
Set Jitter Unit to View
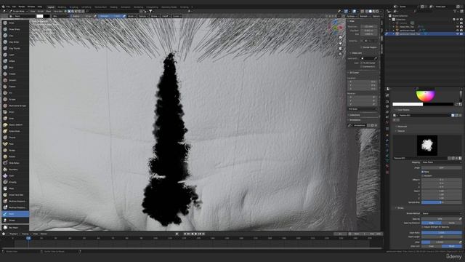(x=432, y=246)
